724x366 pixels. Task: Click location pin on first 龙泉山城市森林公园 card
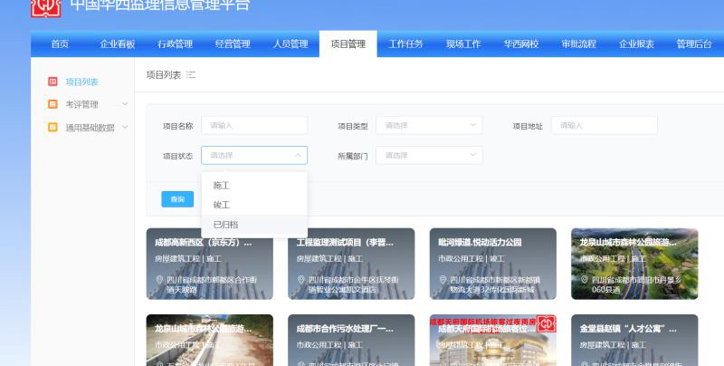(584, 280)
